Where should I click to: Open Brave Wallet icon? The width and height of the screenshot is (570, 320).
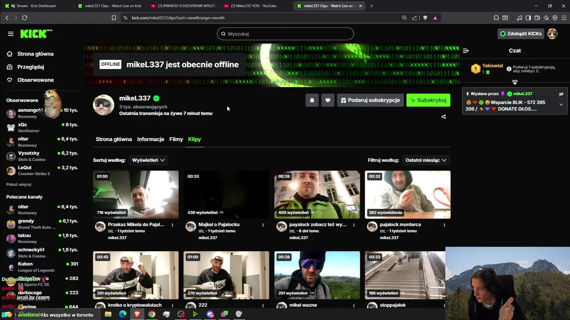click(x=537, y=18)
